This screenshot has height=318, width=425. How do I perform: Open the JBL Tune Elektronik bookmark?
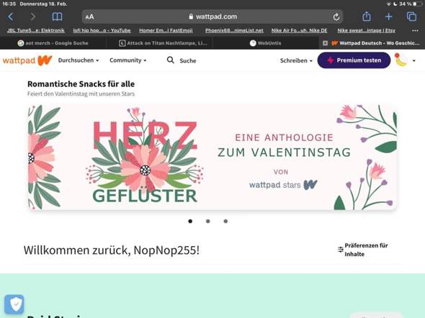(x=36, y=31)
